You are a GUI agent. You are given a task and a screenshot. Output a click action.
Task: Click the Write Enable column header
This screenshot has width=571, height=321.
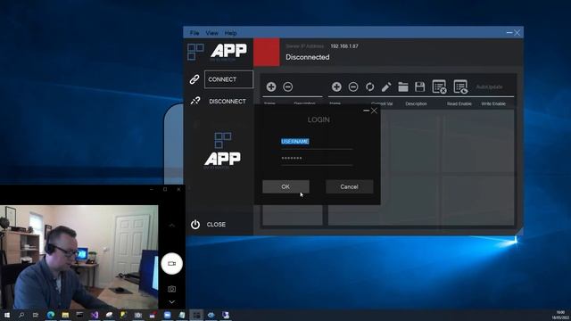[493, 103]
